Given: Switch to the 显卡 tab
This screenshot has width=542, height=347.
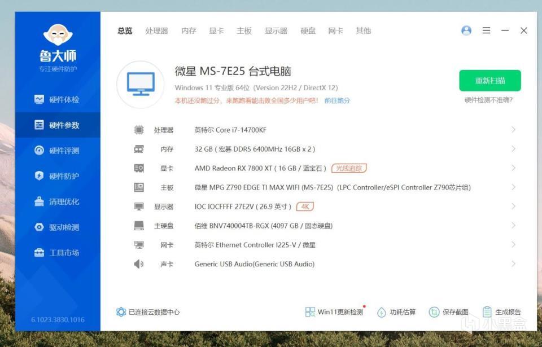Looking at the screenshot, I should (216, 31).
